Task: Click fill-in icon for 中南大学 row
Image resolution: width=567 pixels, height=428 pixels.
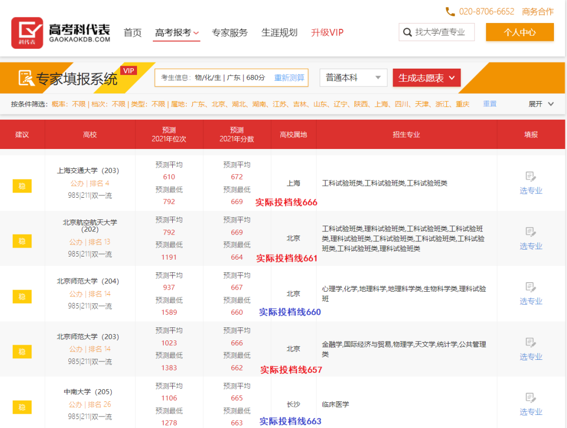Action: (530, 398)
